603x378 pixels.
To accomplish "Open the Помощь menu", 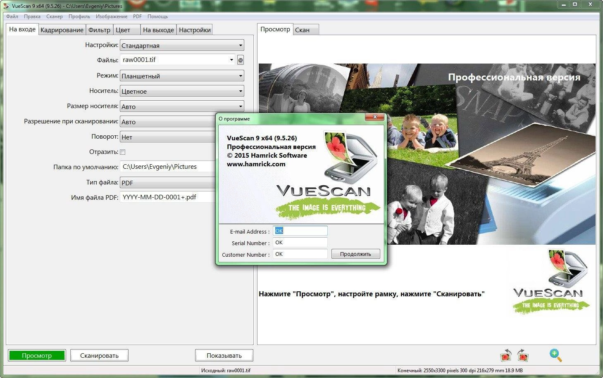I will (157, 17).
